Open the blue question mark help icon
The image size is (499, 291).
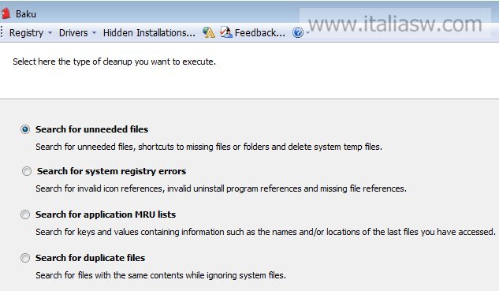click(298, 32)
